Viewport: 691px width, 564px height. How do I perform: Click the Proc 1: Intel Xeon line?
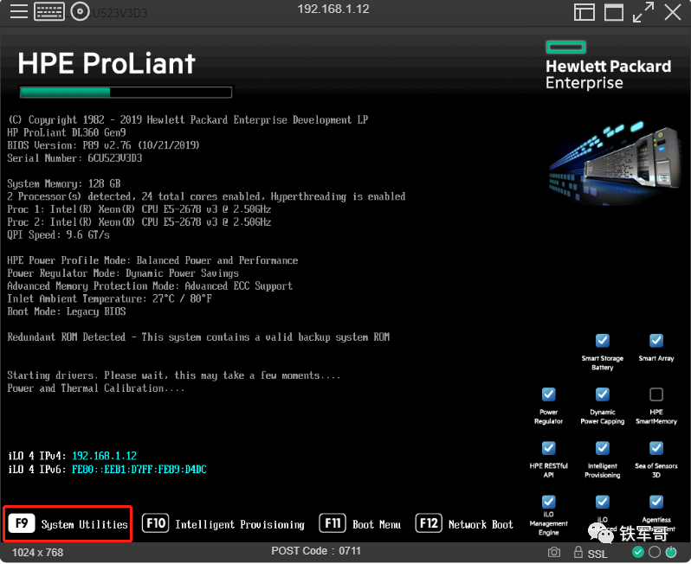pyautogui.click(x=139, y=209)
